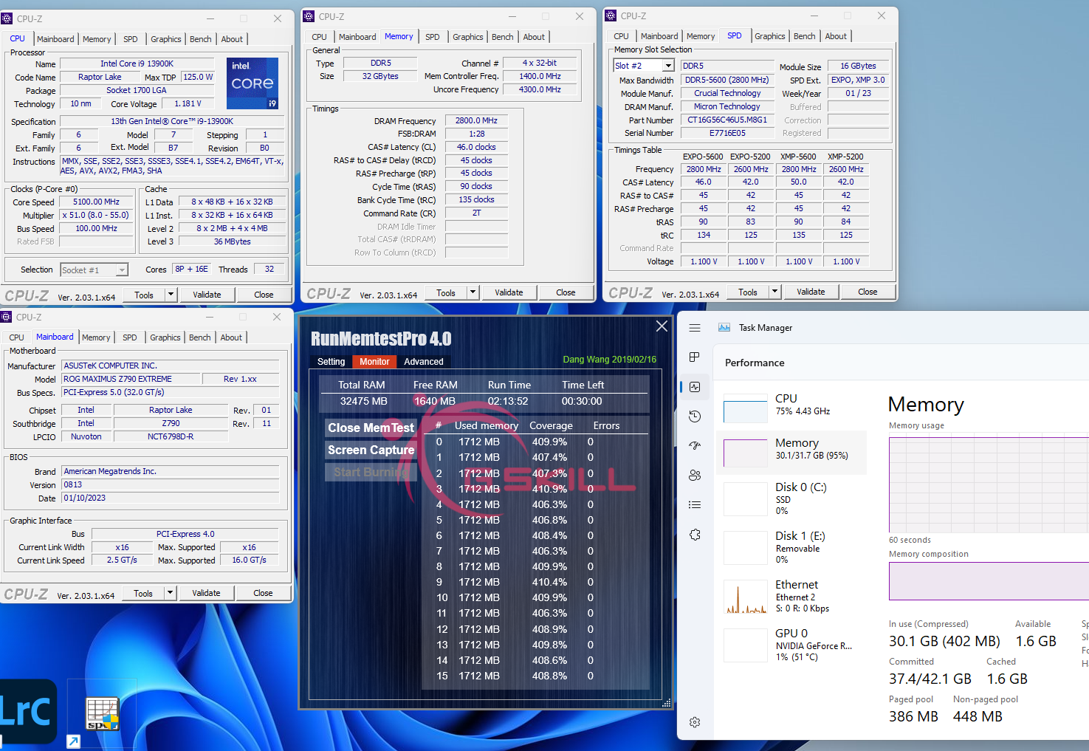
Task: Click Tools button in Memory tab window
Action: tap(446, 292)
